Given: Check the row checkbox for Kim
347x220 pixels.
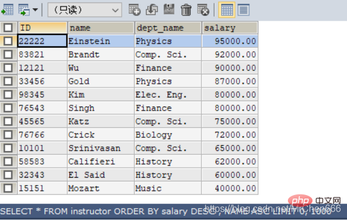Looking at the screenshot, I should (8, 95).
